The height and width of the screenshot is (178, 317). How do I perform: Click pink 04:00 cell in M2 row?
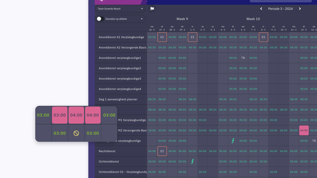coord(304,130)
